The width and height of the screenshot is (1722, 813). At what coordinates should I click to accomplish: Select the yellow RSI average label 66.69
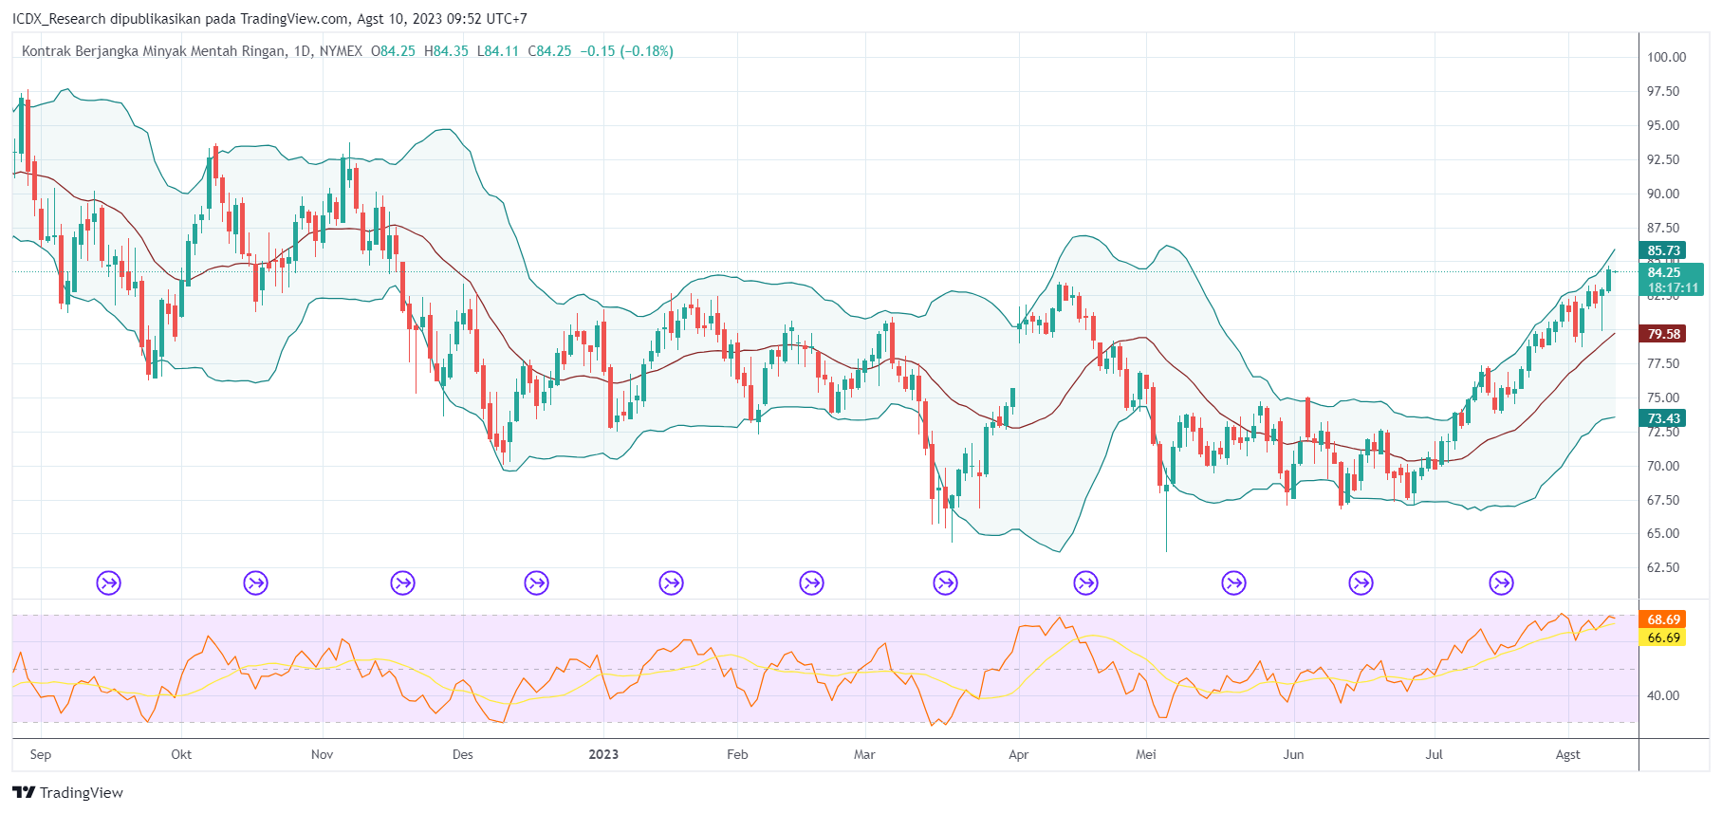click(1663, 637)
